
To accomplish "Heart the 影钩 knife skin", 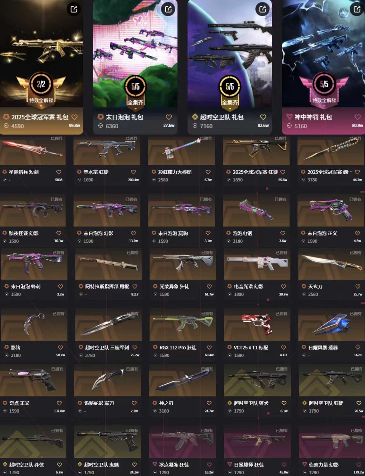I will point(60,348).
